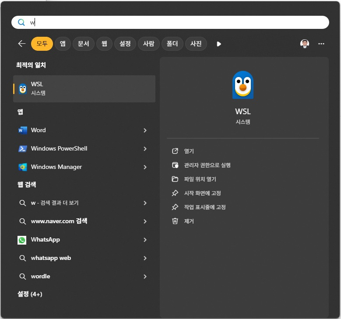Expand wordle suggestion chevron
Image resolution: width=341 pixels, height=319 pixels.
145,277
